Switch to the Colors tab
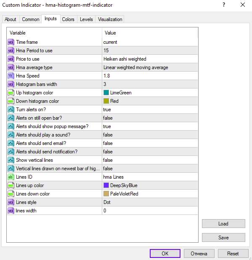Screen dimensions: 252x260 coord(68,19)
